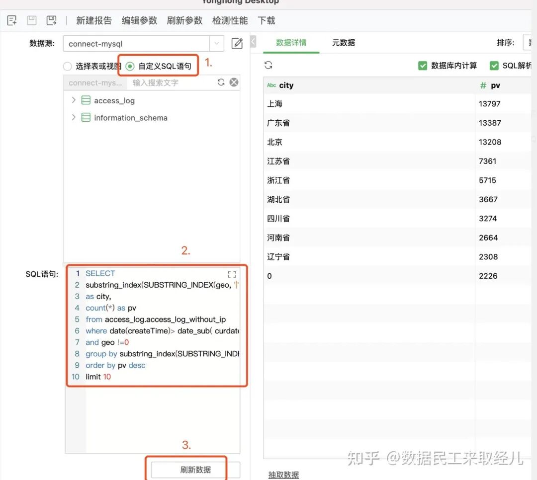Expand the access_log tree node

(73, 100)
